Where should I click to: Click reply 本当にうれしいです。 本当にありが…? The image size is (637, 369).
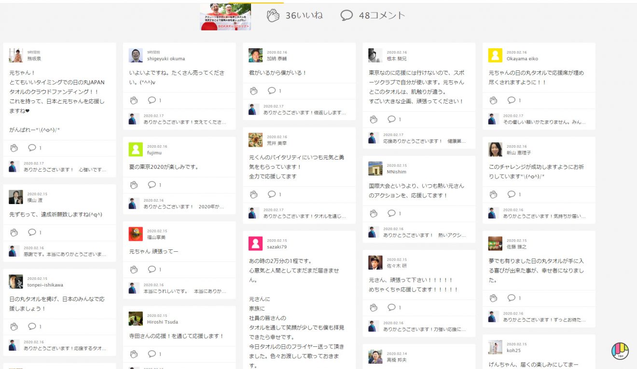[185, 291]
